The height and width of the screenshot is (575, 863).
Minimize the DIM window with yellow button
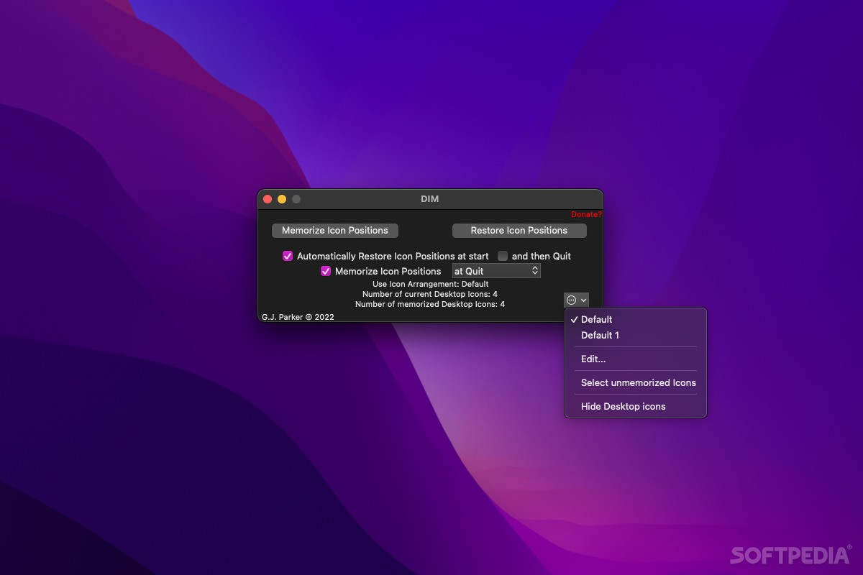[x=281, y=199]
